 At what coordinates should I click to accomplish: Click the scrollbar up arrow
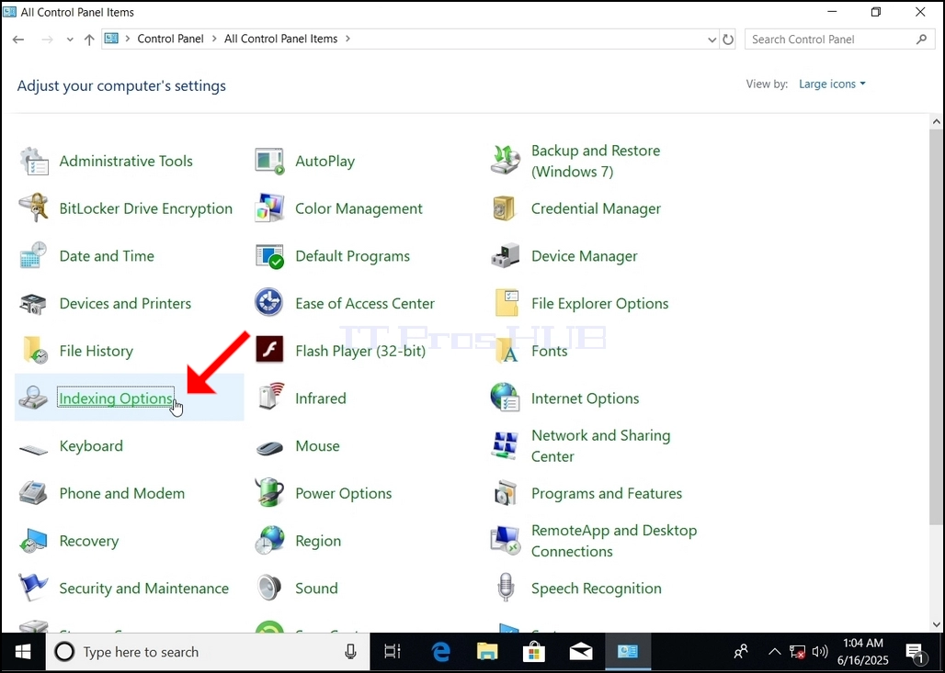936,121
